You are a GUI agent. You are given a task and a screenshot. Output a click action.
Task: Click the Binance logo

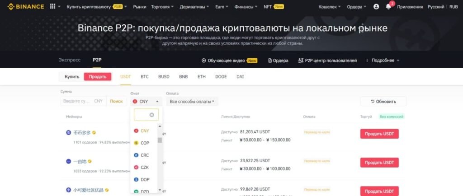pos(26,6)
